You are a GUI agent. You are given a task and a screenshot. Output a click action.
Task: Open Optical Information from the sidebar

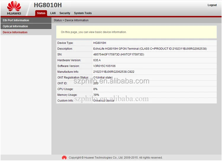15,26
